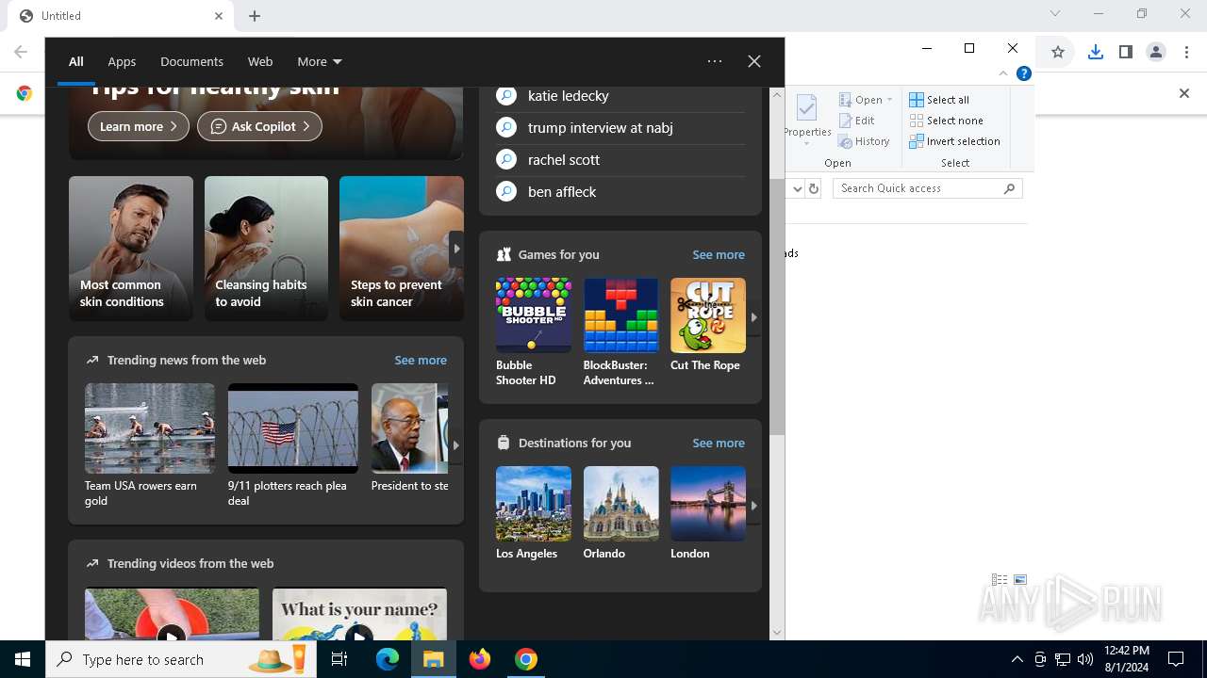The width and height of the screenshot is (1207, 678).
Task: Show more destinations with right arrow
Action: click(753, 506)
